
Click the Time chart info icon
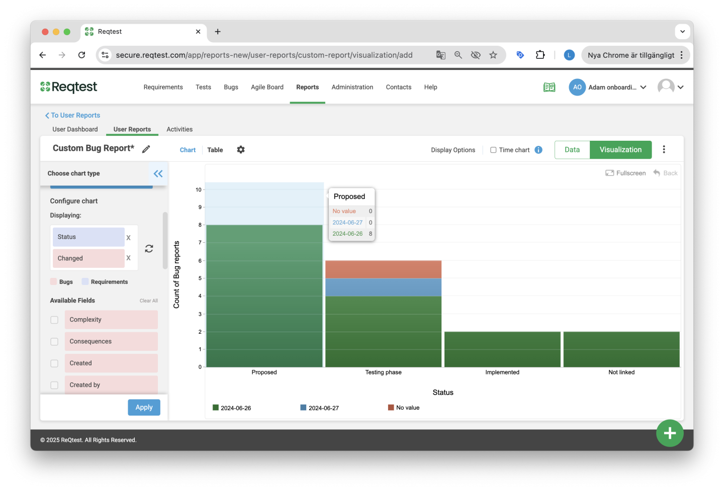pyautogui.click(x=538, y=150)
